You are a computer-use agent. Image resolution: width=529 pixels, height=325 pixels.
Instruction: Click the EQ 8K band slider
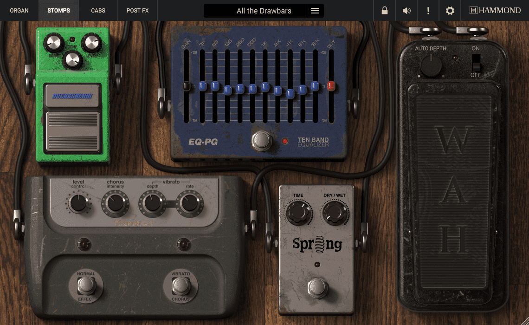pyautogui.click(x=303, y=90)
